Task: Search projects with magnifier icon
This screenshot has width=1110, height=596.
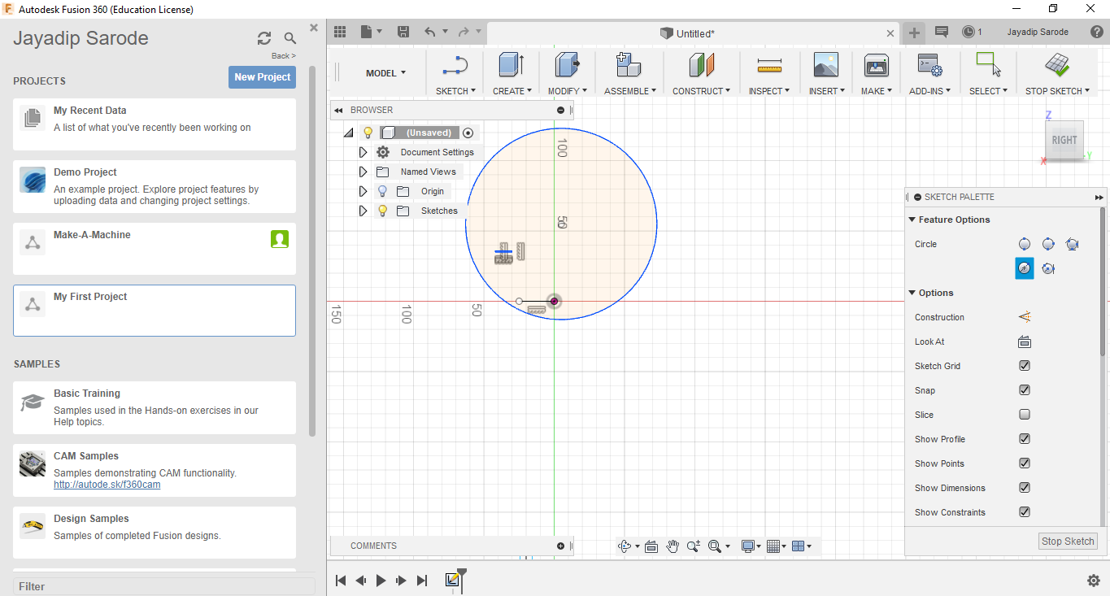Action: [x=290, y=38]
